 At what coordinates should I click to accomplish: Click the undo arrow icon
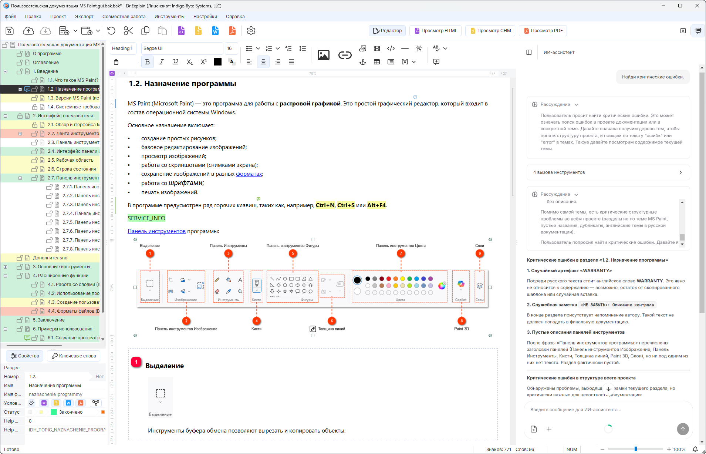(x=111, y=31)
